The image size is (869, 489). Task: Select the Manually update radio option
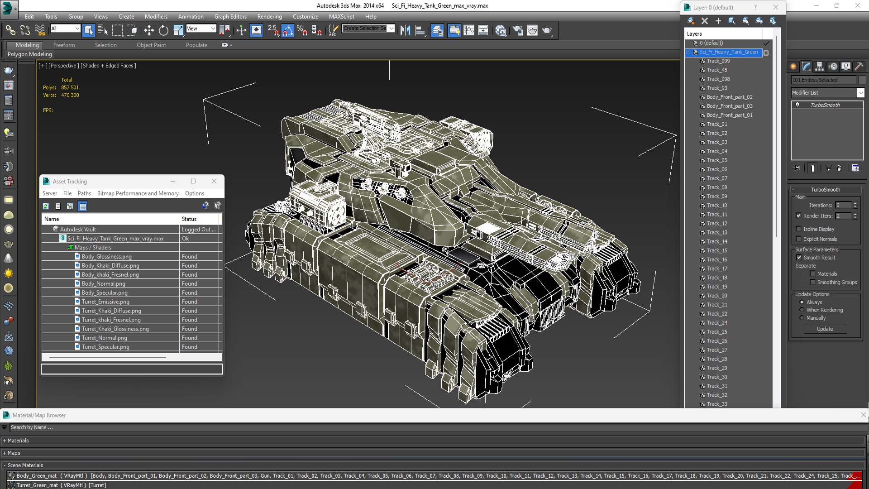[802, 318]
